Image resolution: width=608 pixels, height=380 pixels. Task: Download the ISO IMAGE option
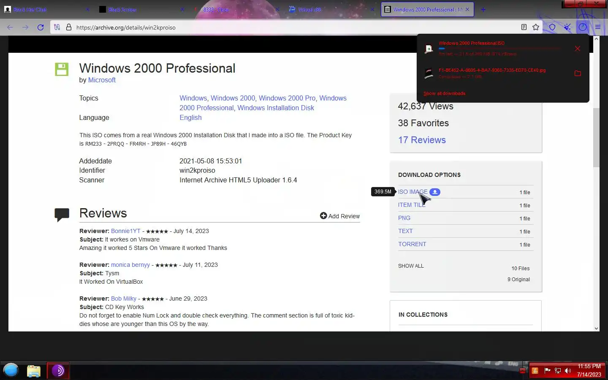413,192
